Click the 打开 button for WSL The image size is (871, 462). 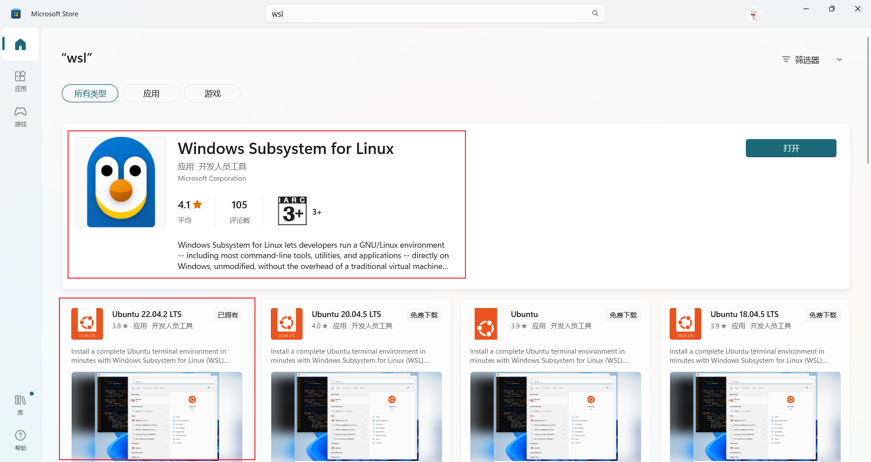pyautogui.click(x=791, y=148)
